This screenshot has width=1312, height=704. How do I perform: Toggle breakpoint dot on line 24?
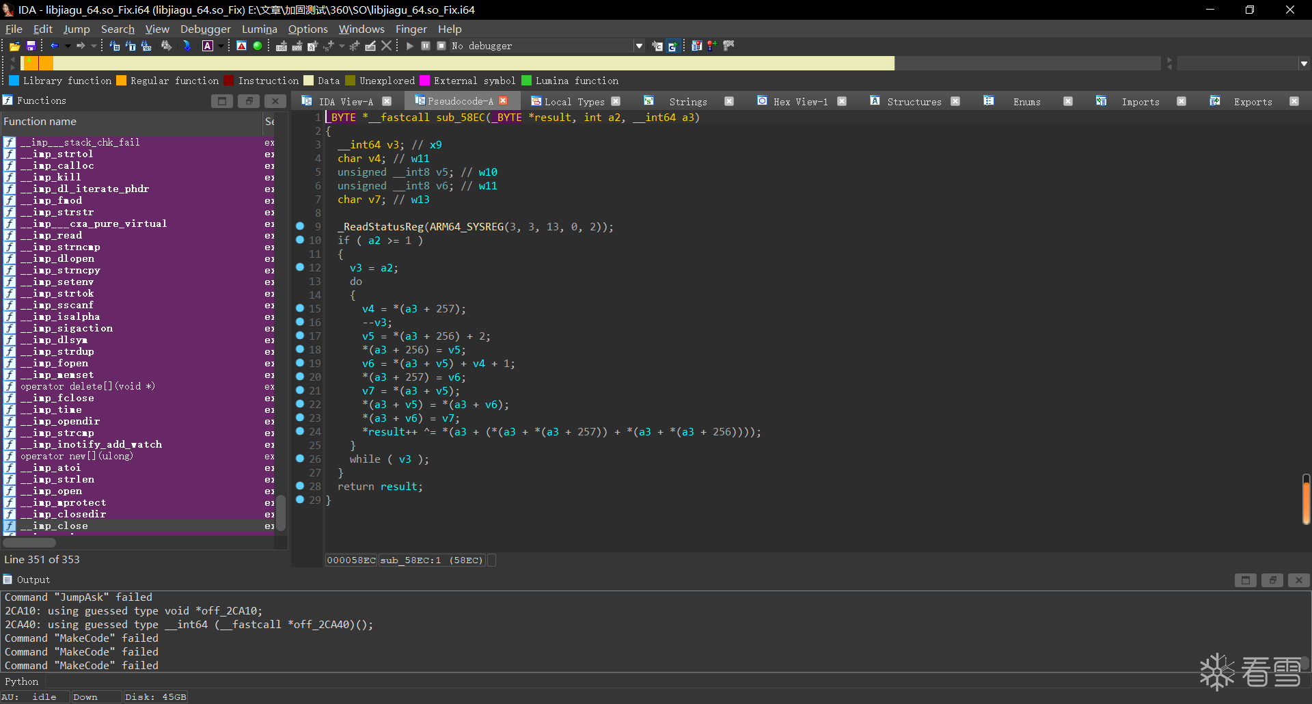[300, 431]
